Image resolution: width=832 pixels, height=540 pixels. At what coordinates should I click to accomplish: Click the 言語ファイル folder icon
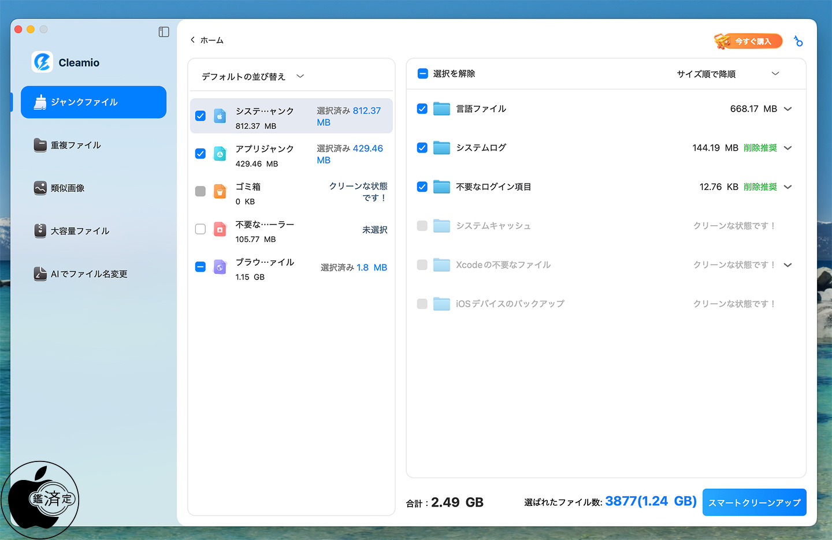coord(441,109)
